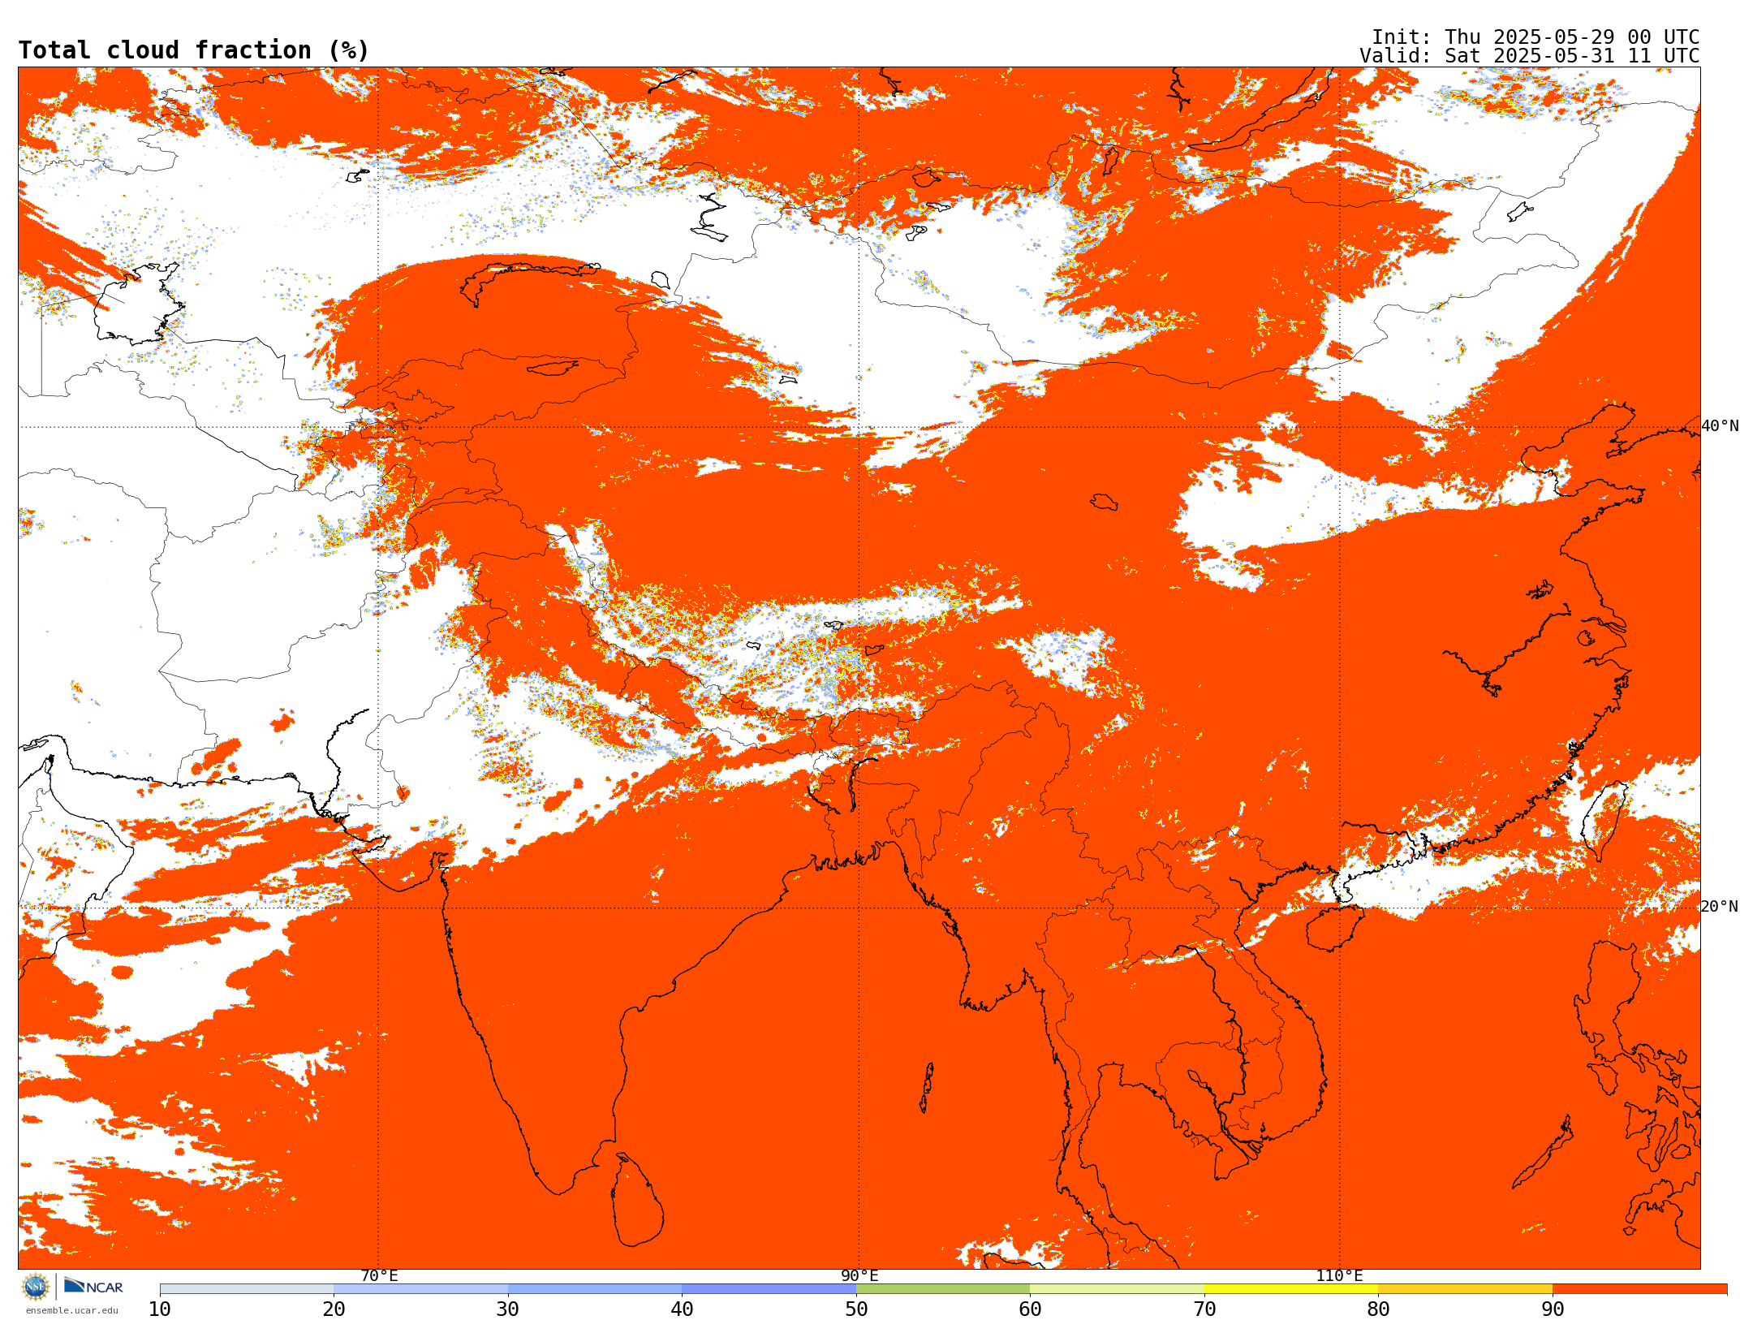
Task: Click the 50–60 green colorbar segment
Action: tap(943, 1289)
